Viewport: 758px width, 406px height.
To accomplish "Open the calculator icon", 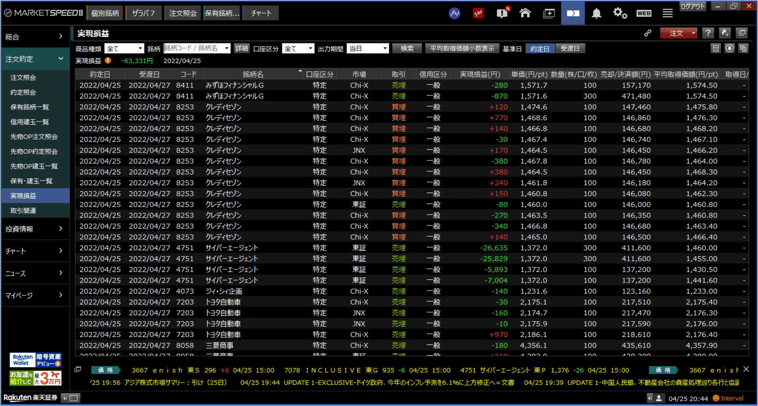I will tap(715, 48).
